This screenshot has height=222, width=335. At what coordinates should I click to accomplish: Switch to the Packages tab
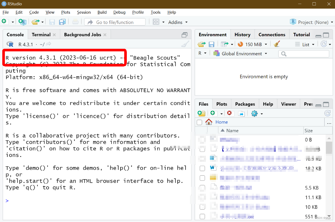click(x=245, y=104)
